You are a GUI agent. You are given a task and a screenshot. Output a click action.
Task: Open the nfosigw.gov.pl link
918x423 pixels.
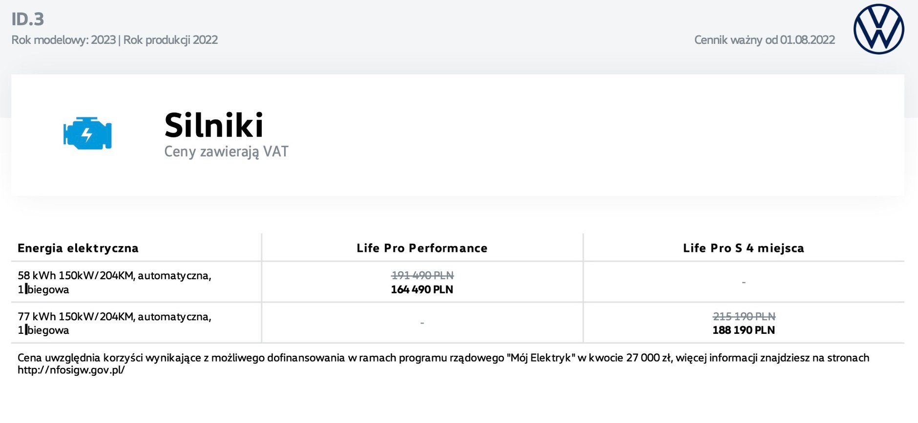pyautogui.click(x=71, y=370)
